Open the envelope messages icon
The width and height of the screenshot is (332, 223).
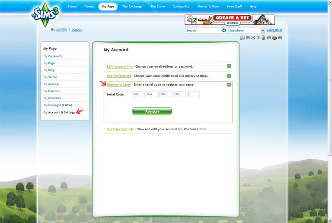click(253, 38)
